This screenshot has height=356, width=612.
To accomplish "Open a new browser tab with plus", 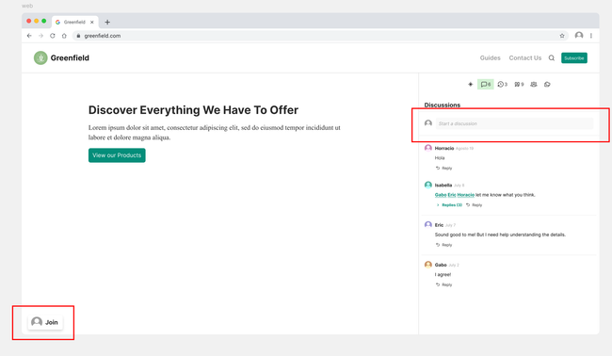I will 107,23.
